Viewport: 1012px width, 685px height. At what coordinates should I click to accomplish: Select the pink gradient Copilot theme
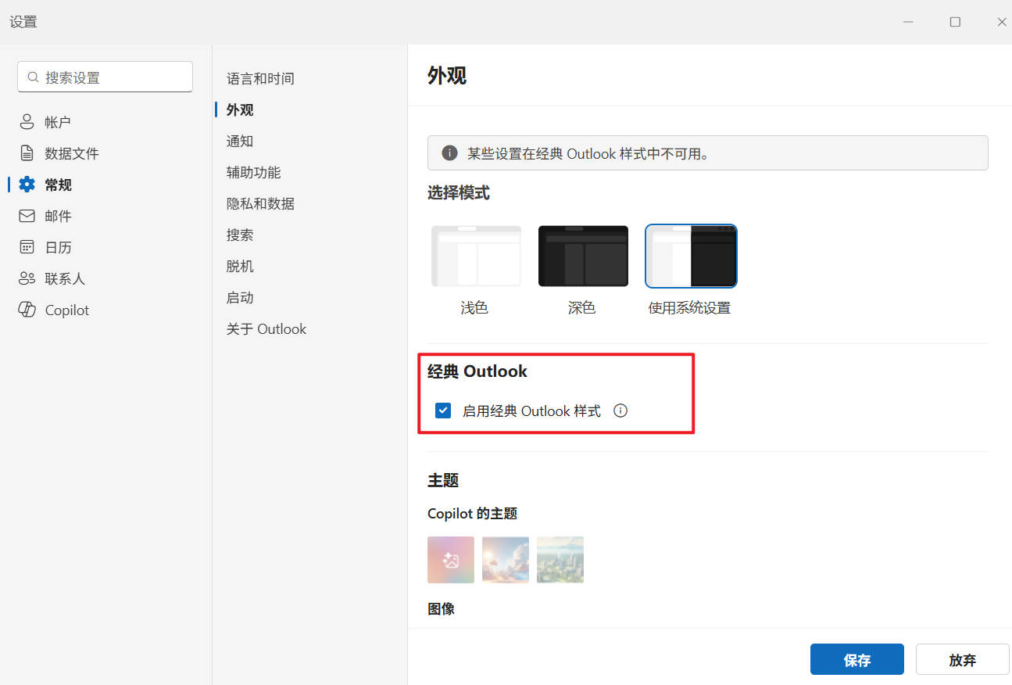point(451,560)
